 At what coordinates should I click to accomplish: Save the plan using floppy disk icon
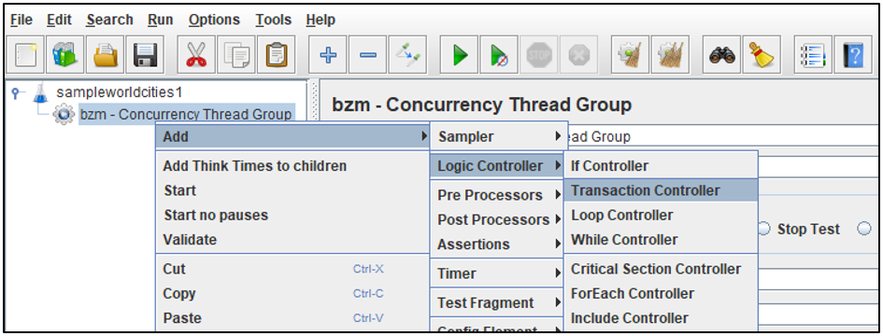[145, 55]
